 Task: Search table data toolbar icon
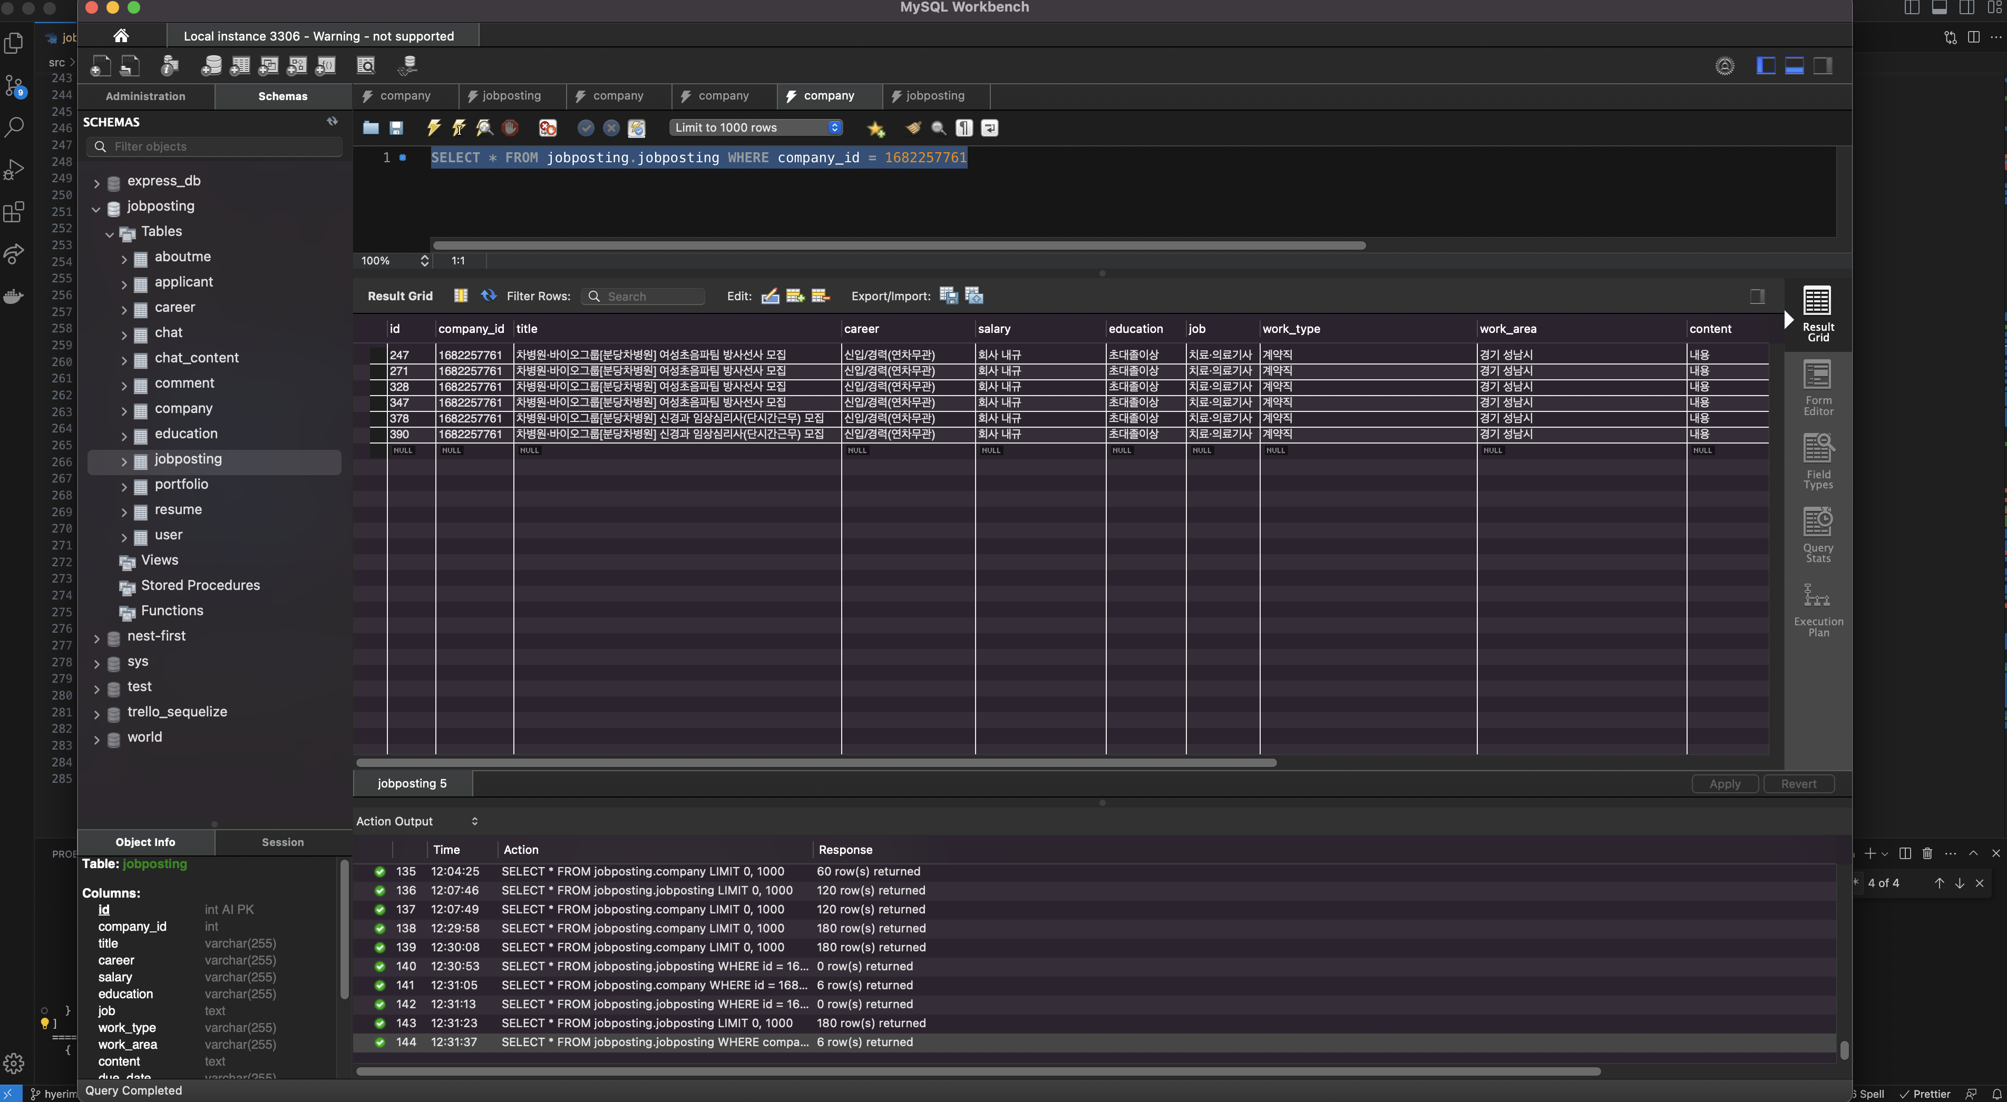(x=365, y=66)
